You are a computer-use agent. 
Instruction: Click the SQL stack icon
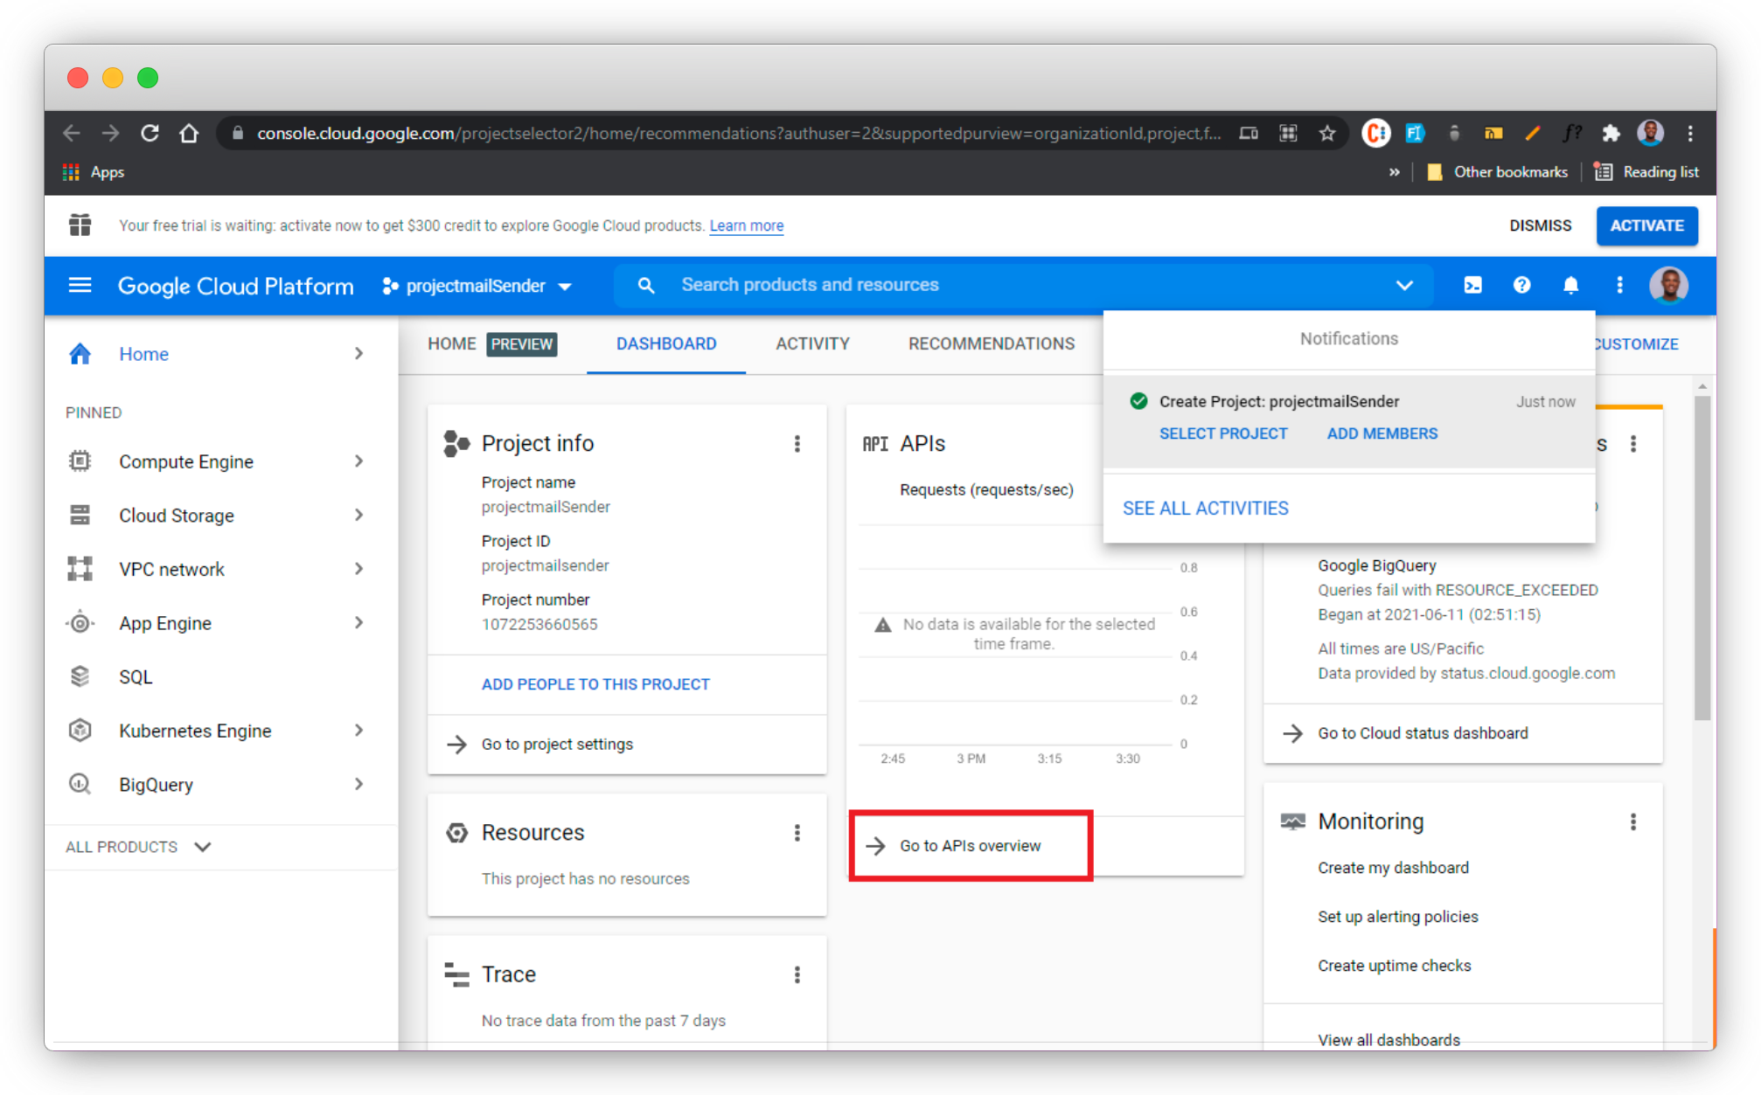(x=80, y=676)
